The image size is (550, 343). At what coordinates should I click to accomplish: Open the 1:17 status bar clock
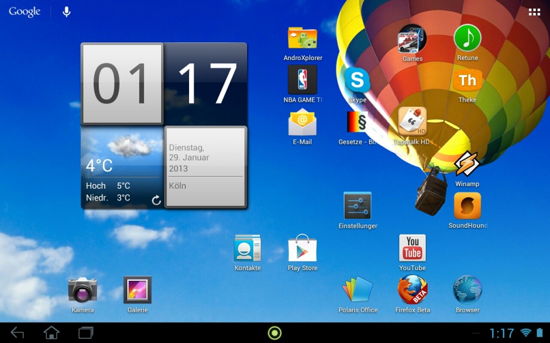[x=502, y=333]
